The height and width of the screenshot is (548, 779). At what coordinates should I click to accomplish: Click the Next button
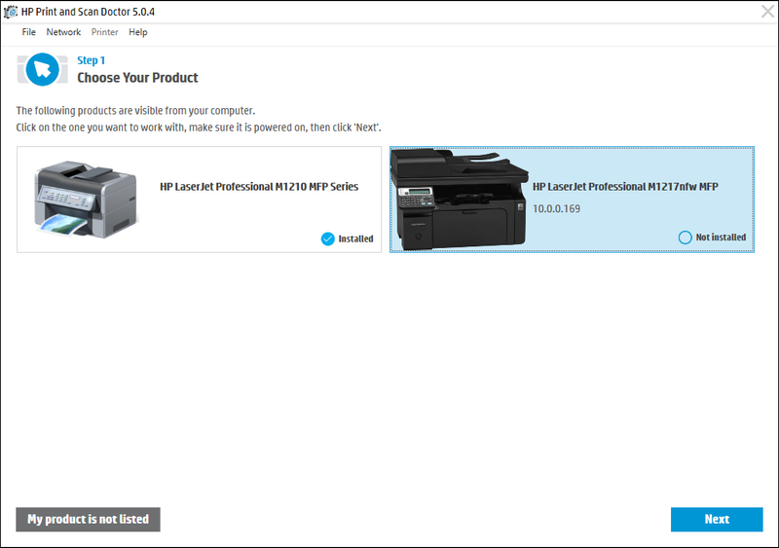[717, 519]
